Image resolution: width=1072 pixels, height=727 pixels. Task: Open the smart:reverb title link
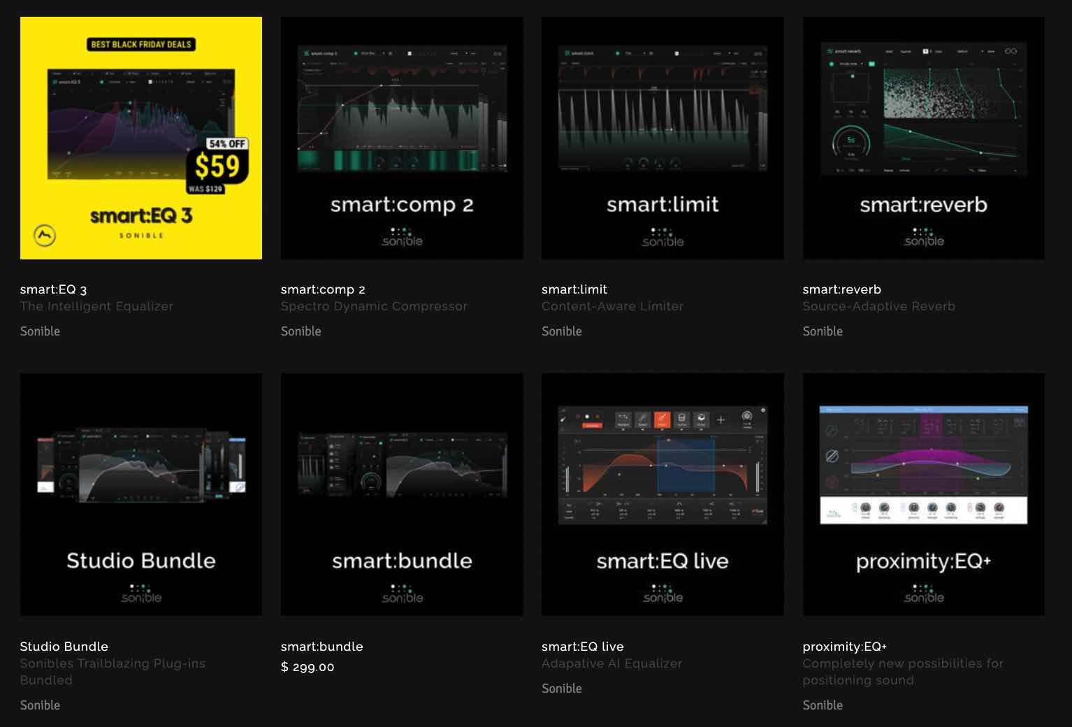pos(841,289)
